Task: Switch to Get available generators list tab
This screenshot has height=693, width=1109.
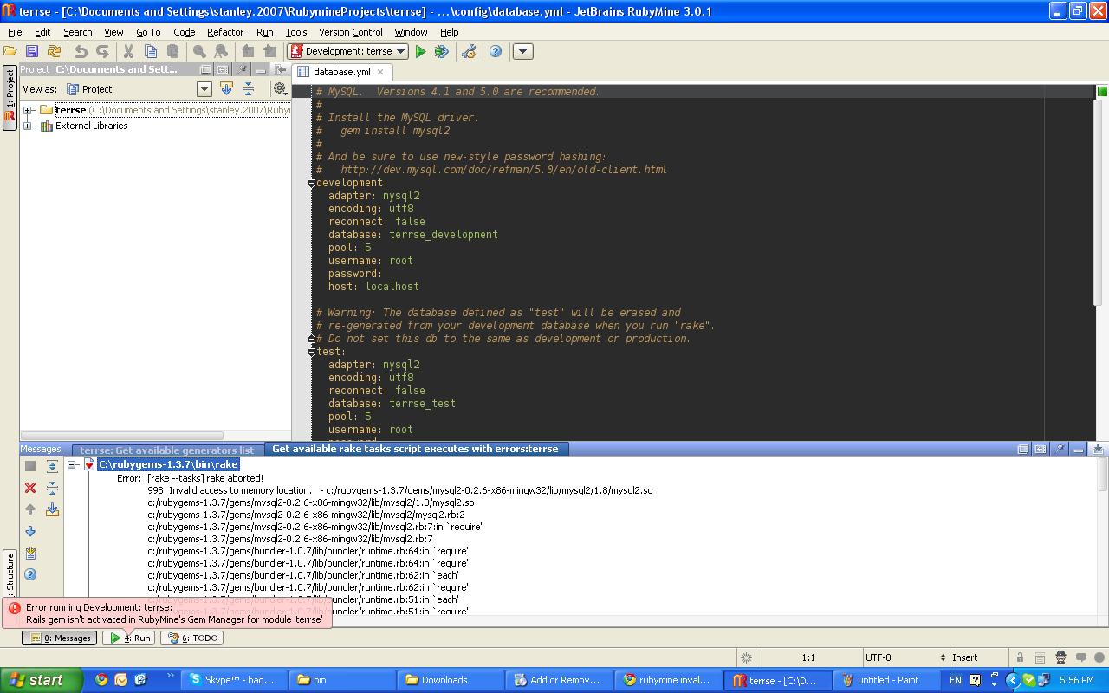Action: 167,450
